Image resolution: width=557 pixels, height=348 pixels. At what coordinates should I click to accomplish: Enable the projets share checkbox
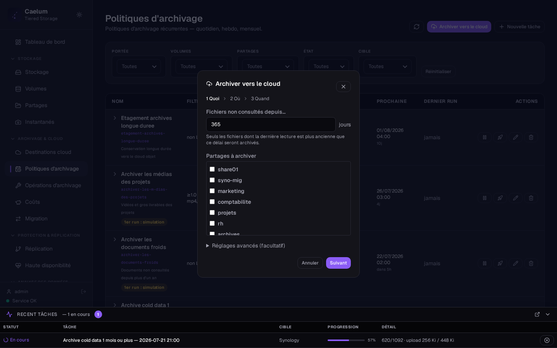coord(212,213)
